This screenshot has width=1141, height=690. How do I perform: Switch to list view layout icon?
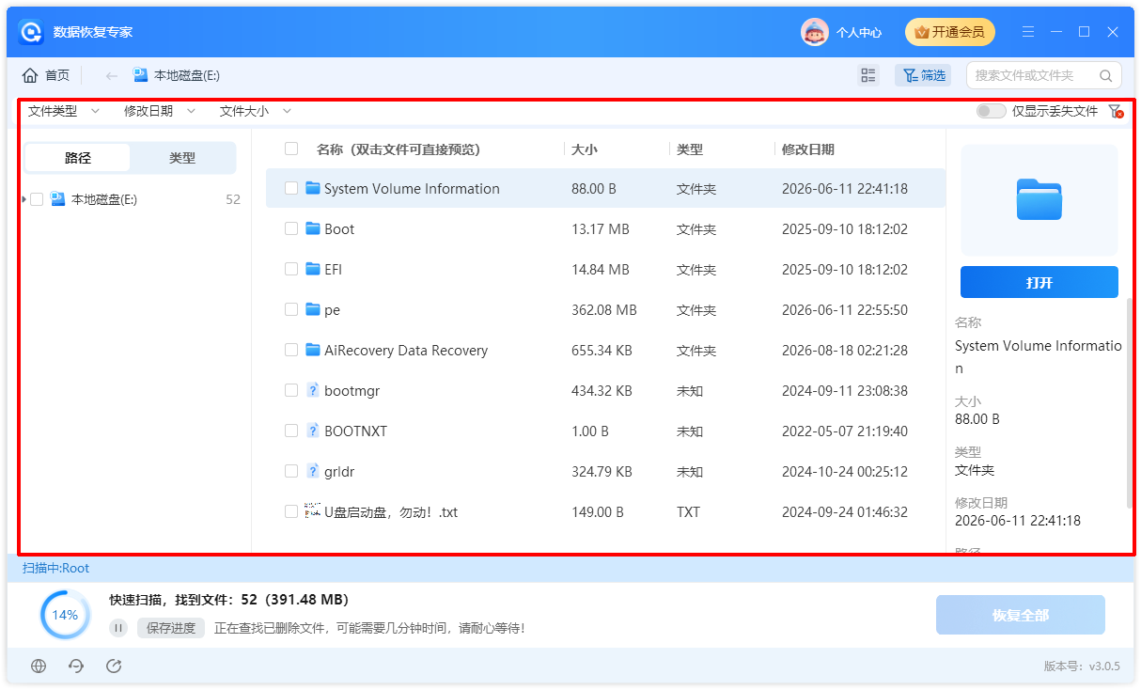tap(868, 75)
